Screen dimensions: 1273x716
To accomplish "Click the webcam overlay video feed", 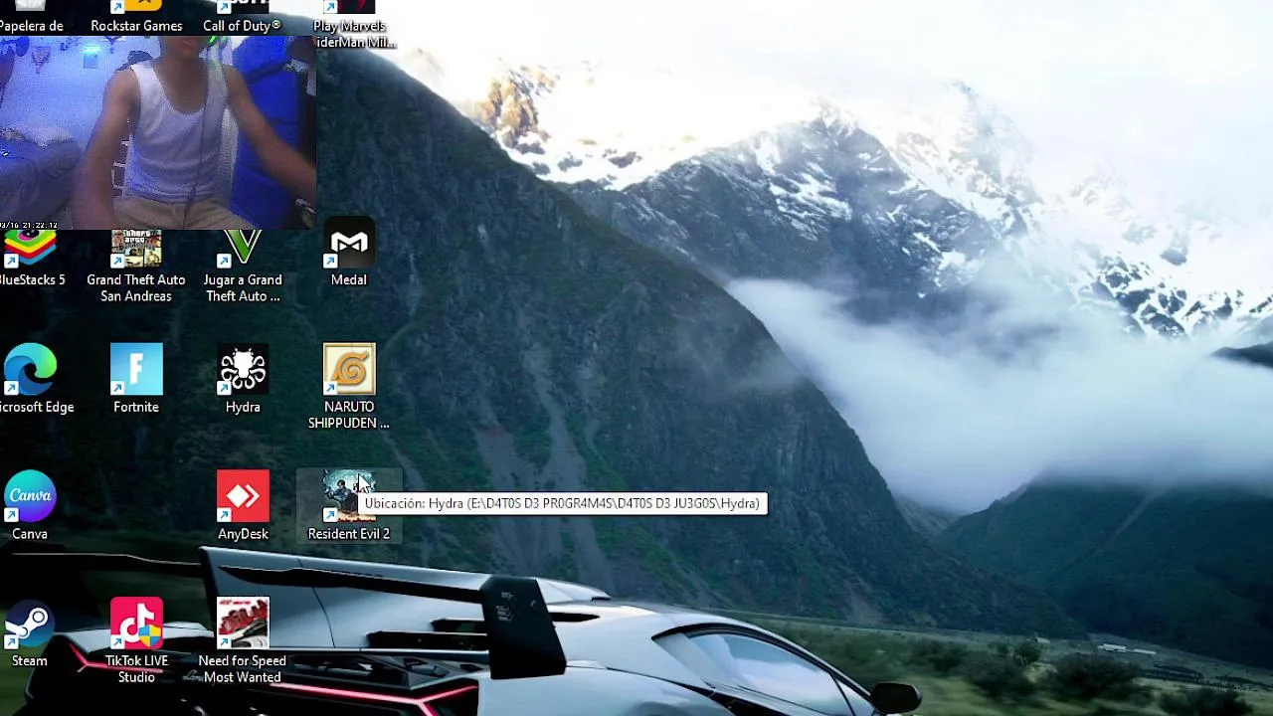I will point(158,132).
